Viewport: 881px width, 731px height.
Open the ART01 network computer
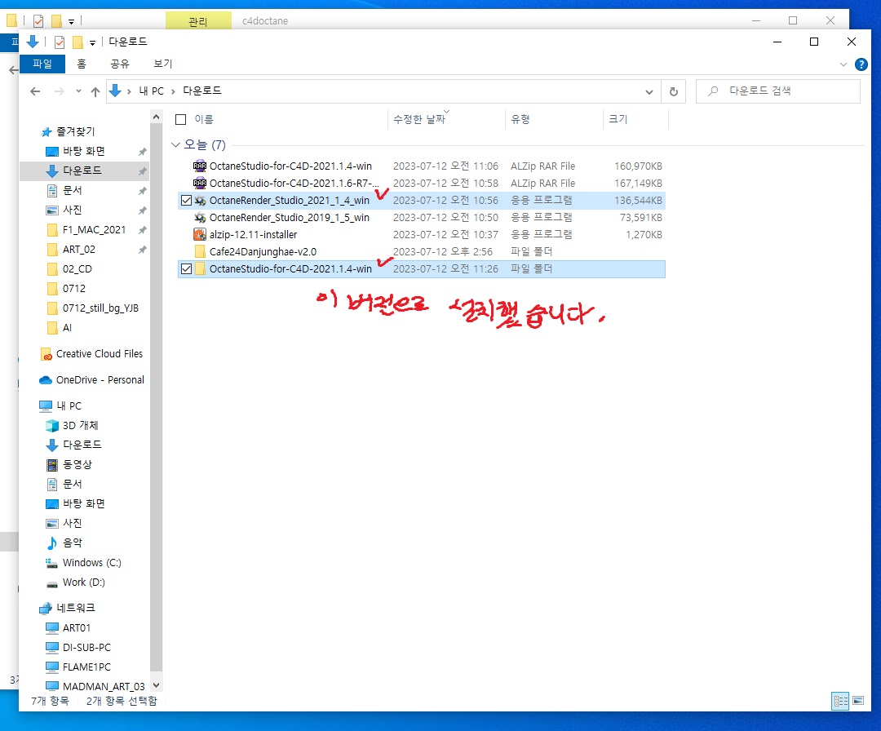(77, 627)
